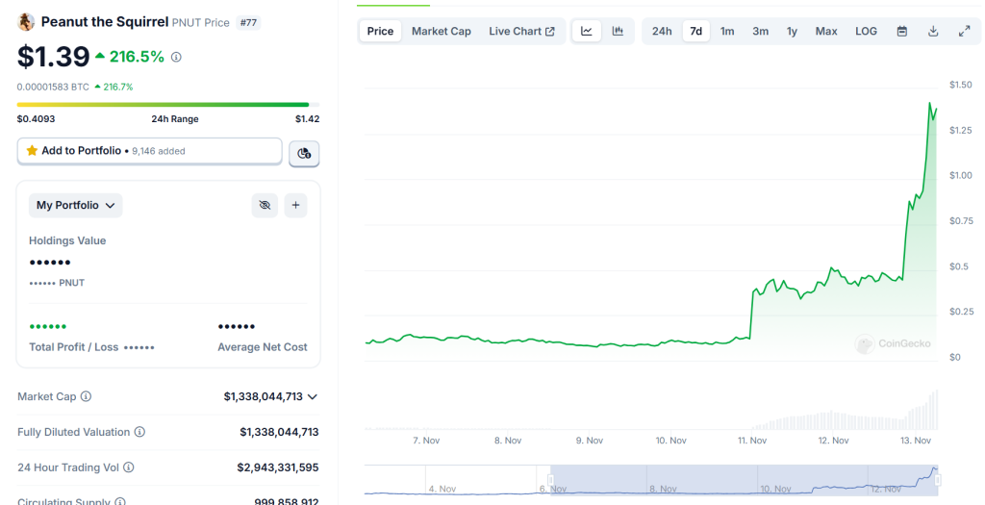Click the Add to Portfolio button
985x505 pixels.
[x=149, y=151]
